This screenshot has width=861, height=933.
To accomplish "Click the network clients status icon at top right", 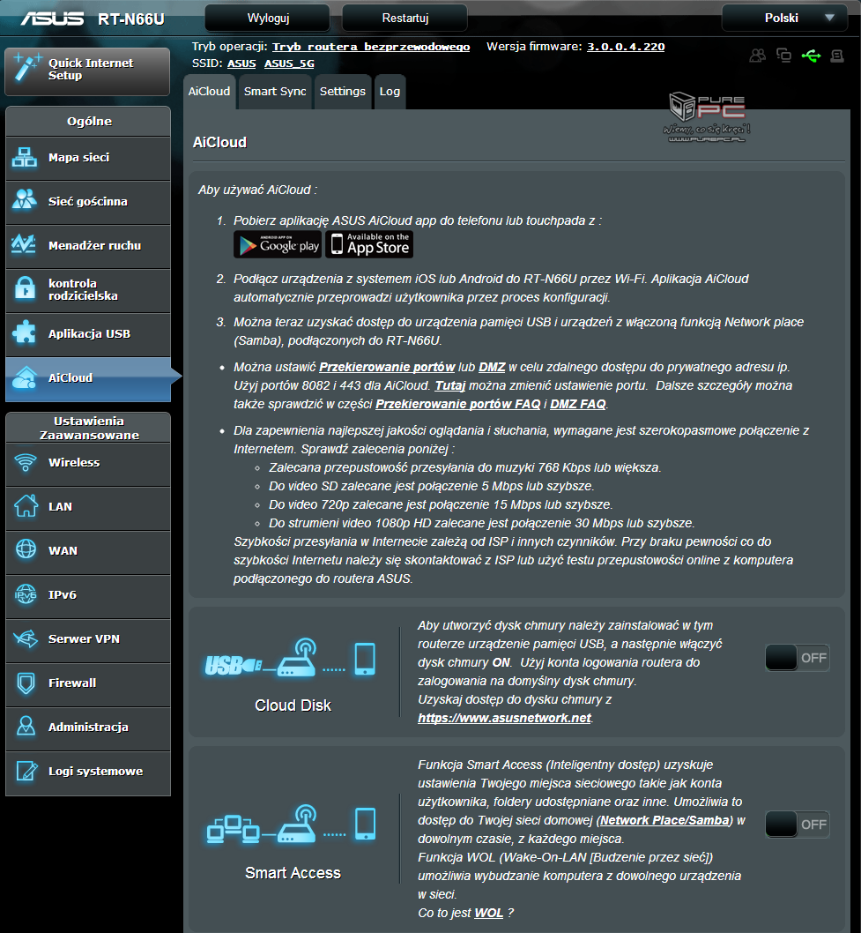I will click(x=783, y=56).
